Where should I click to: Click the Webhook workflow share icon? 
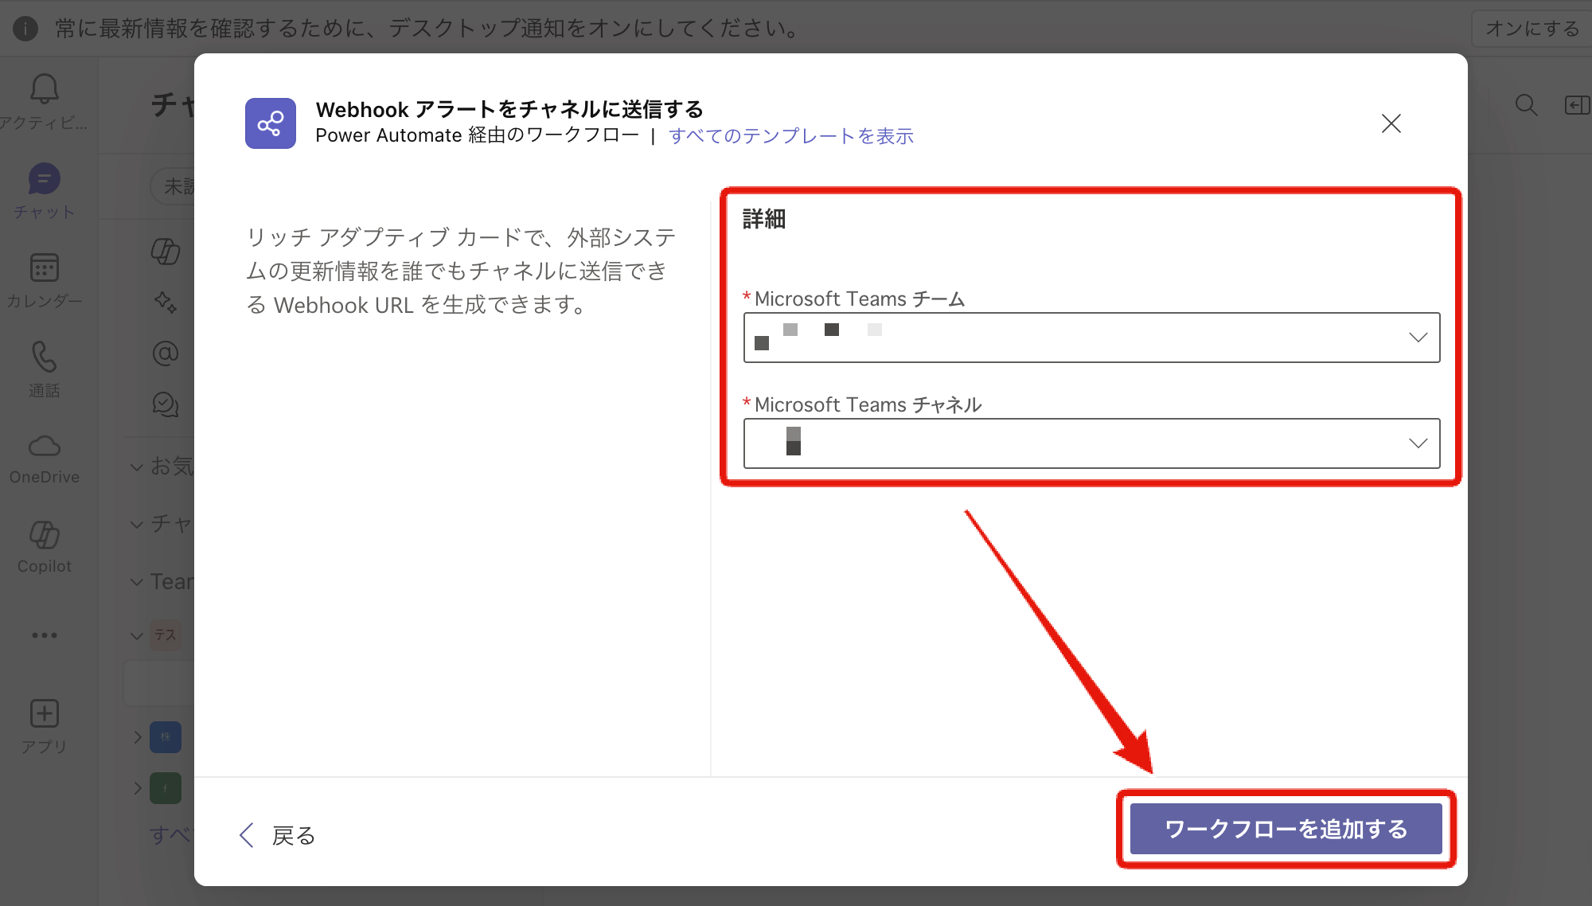(270, 123)
